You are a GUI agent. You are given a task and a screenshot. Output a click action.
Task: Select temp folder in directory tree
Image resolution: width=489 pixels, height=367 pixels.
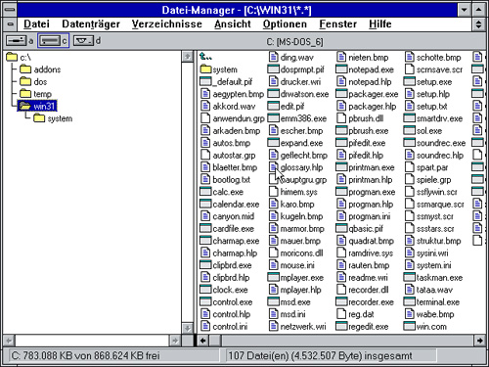(35, 94)
